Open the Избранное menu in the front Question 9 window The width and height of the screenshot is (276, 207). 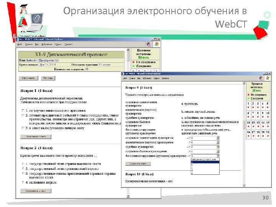click(147, 78)
